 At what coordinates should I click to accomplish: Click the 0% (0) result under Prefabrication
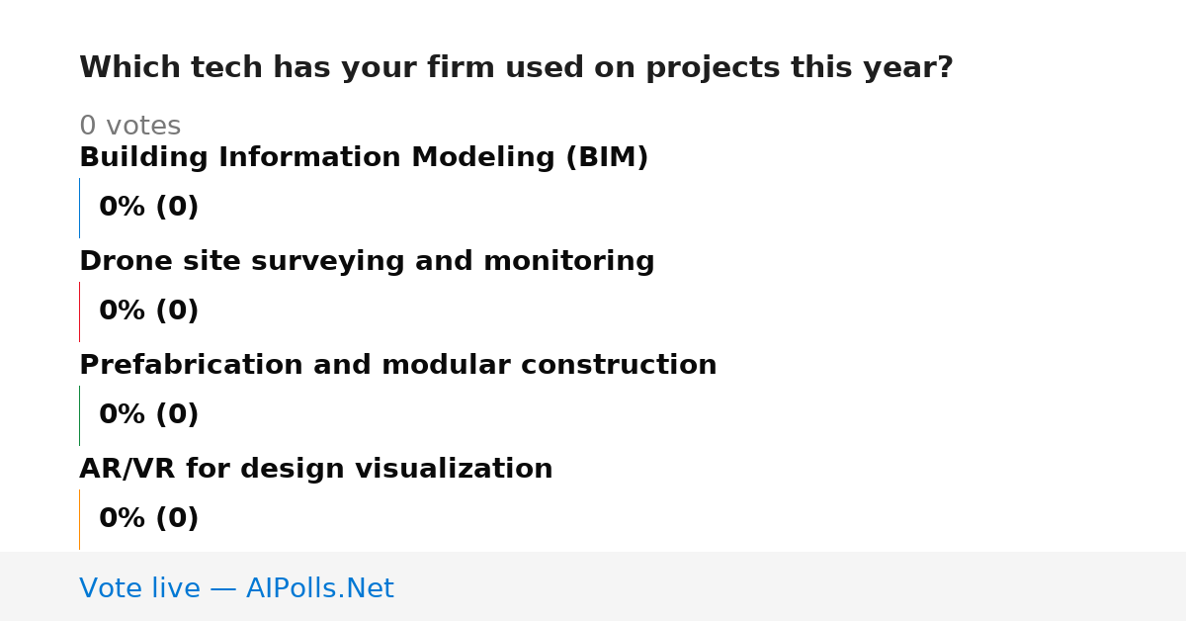click(x=149, y=415)
